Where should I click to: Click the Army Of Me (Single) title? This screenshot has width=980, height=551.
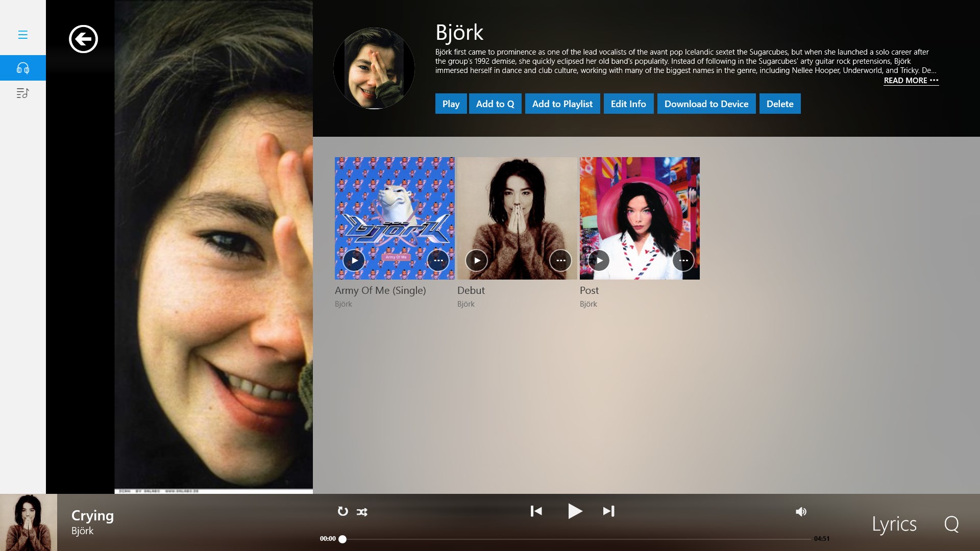coord(380,290)
